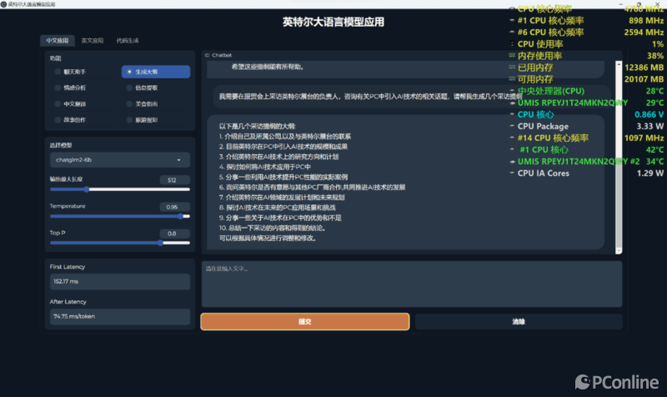This screenshot has height=397, width=667.
Task: Select 美食指南 in the function list
Action: tap(128, 104)
